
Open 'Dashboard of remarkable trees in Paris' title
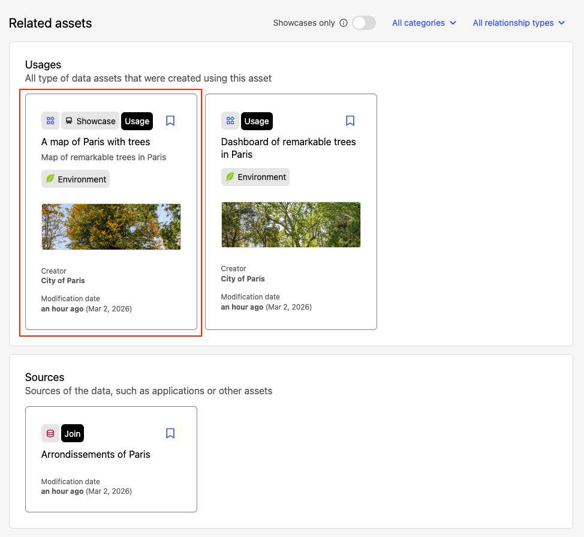[x=288, y=148]
